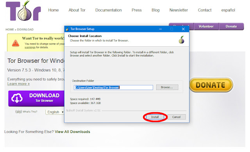Click the purple Download Tor Browser button
The width and height of the screenshot is (250, 152).
pyautogui.click(x=36, y=99)
